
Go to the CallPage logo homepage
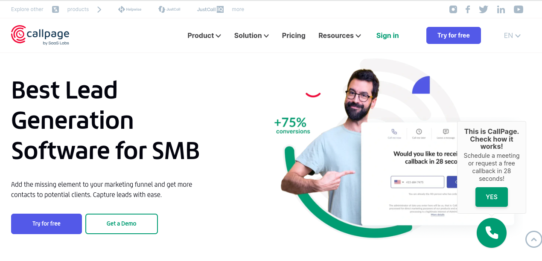click(40, 35)
